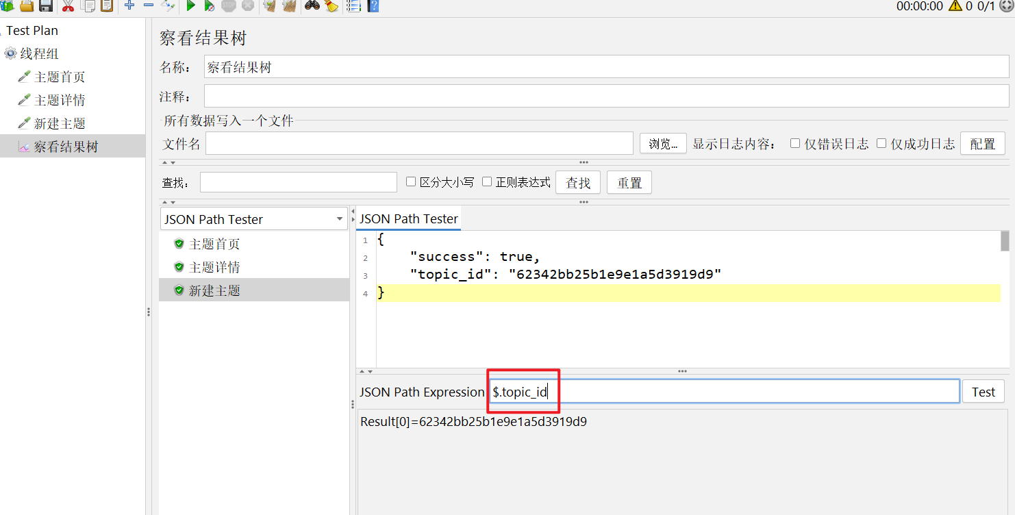
Task: Open the function helper list icon
Action: coord(353,5)
